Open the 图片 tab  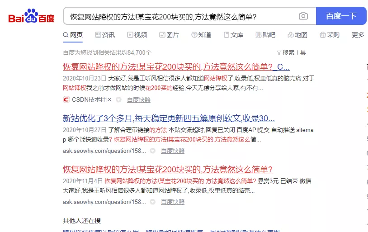click(x=169, y=35)
